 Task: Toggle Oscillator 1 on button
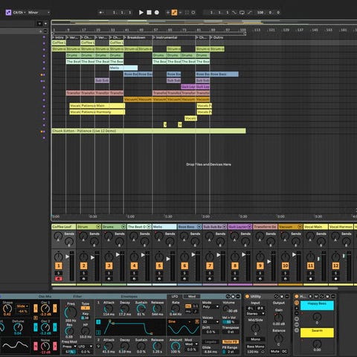tap(36, 309)
